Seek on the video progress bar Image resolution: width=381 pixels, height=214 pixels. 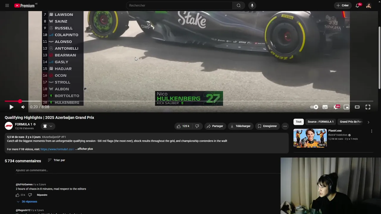pos(189,101)
